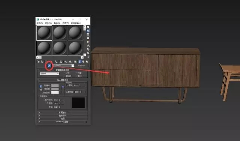Viewport: 240px width, 141px height.
Task: Enable the Self-Illumination Color checkbox
Action: pos(67,85)
